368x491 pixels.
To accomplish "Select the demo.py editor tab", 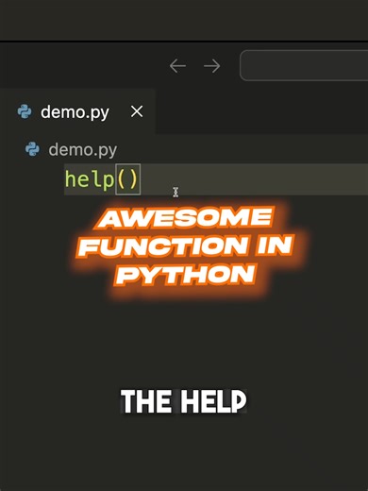I will [x=77, y=111].
